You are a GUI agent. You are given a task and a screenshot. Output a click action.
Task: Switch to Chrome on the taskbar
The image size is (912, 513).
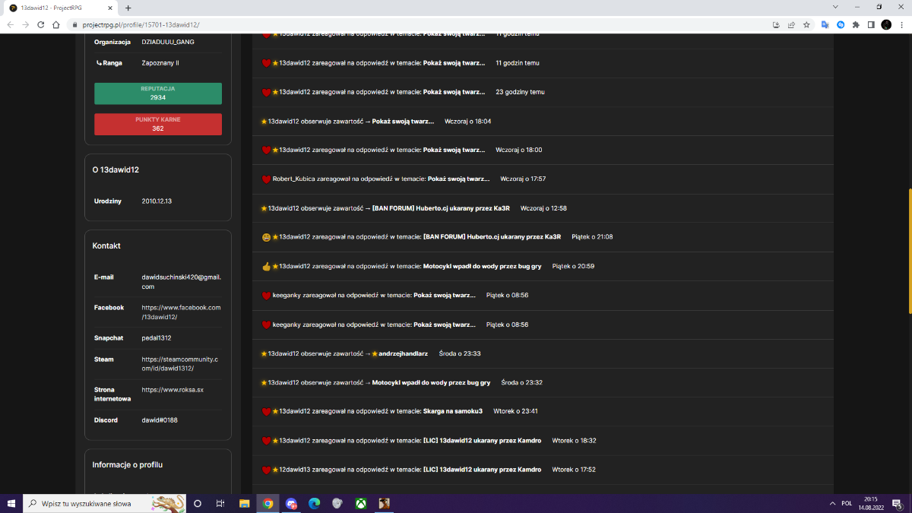tap(268, 503)
